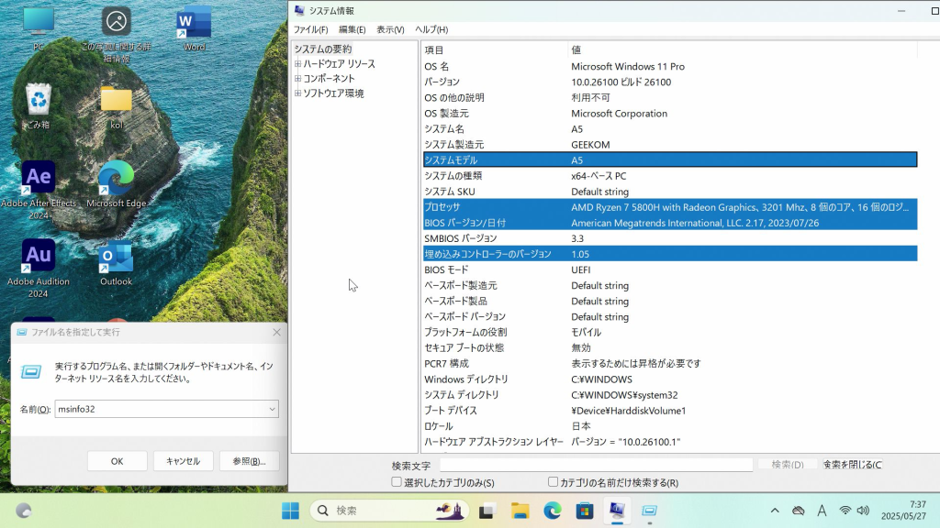Select the kol folder on desktop

116,106
